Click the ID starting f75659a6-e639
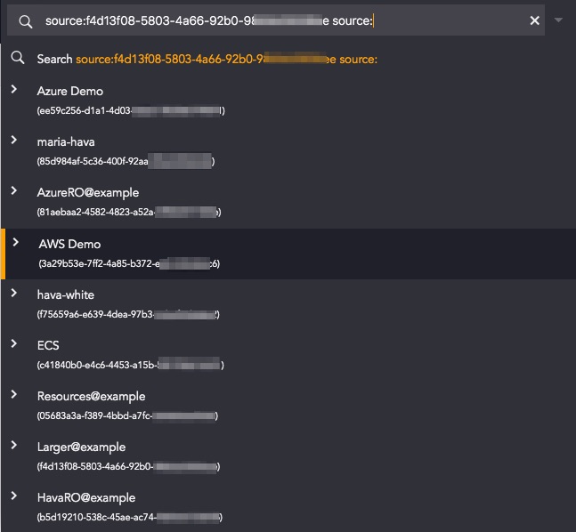Viewport: 576px width, 532px height. coord(128,314)
